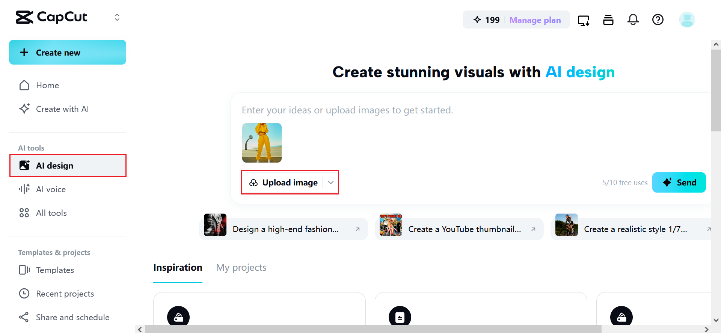
Task: Select the Inspiration tab
Action: pyautogui.click(x=178, y=267)
